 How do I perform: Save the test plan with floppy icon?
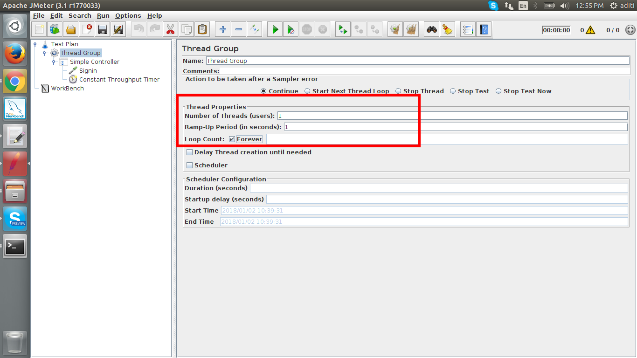pyautogui.click(x=103, y=30)
